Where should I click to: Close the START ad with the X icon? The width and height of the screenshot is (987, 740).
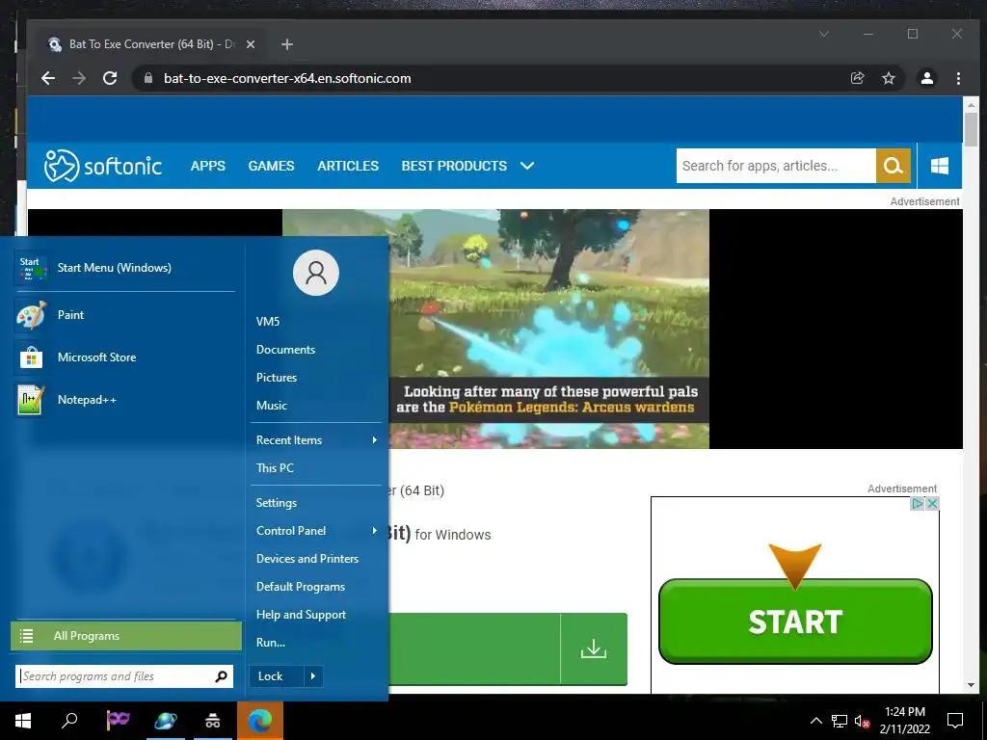pyautogui.click(x=932, y=503)
